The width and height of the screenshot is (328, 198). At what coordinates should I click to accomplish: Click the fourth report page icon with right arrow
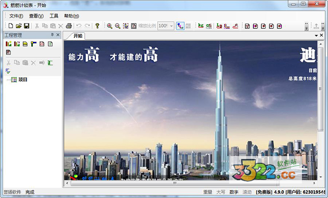(271, 26)
